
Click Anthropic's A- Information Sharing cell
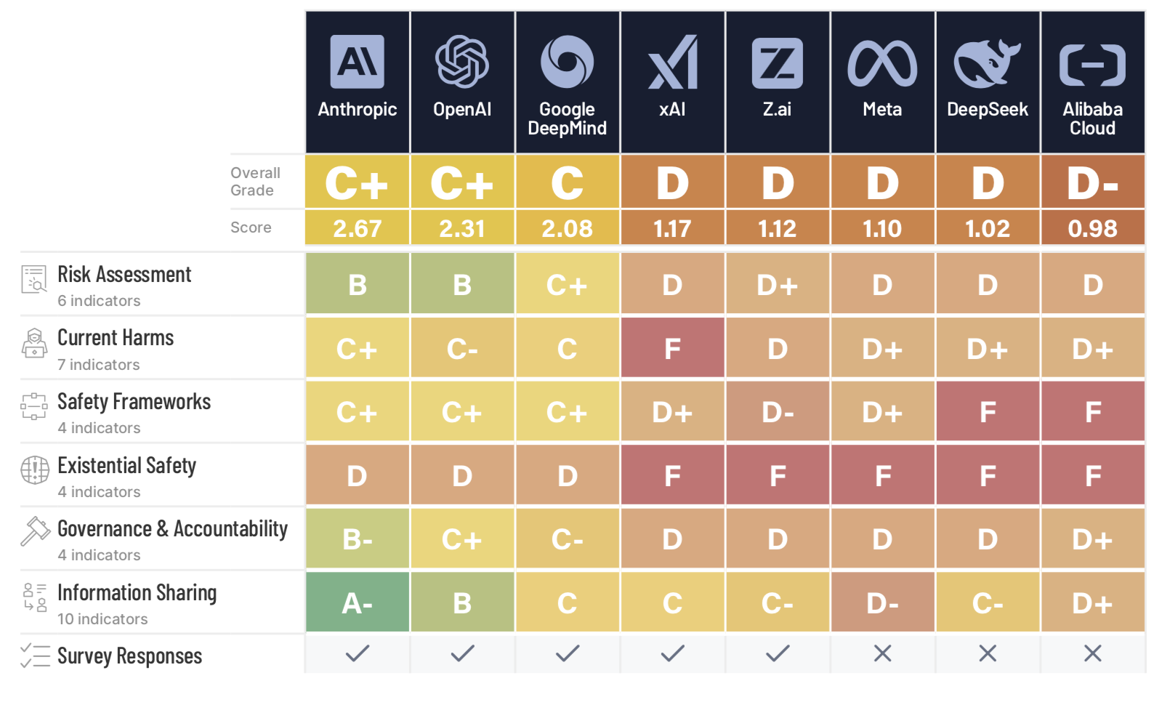click(358, 602)
